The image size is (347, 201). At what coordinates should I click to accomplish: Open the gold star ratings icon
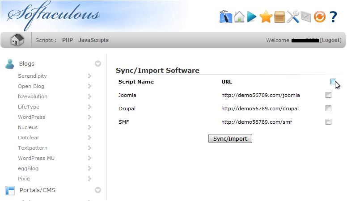[x=266, y=17]
